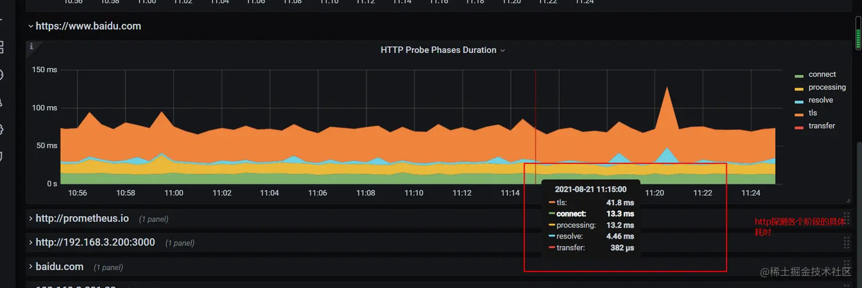Click the panel info "i" icon

31,47
